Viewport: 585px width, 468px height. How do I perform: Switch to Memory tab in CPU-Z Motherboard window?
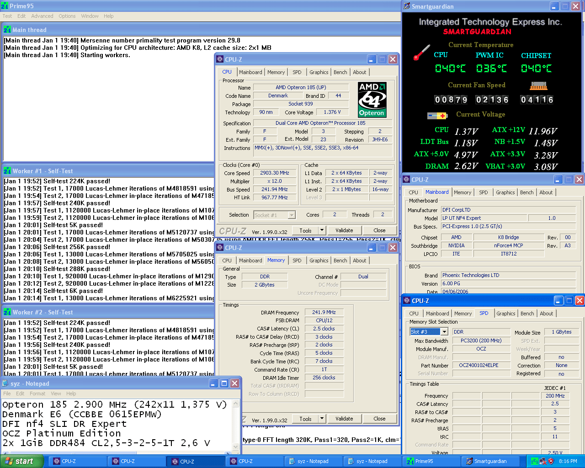point(463,192)
